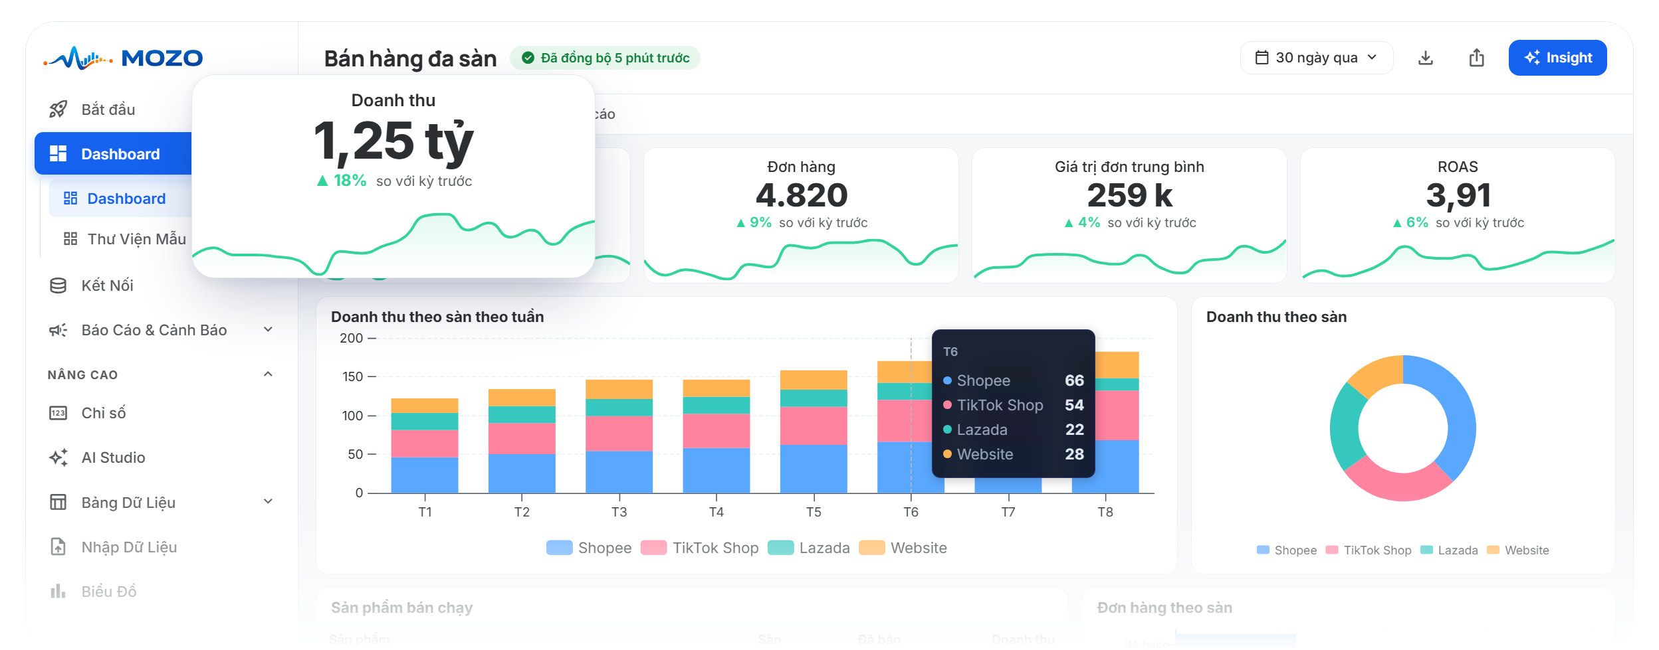This screenshot has width=1659, height=650.
Task: Click the share icon in the header
Action: (1477, 58)
